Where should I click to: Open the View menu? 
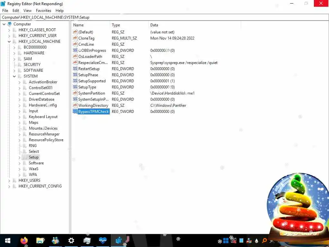pyautogui.click(x=27, y=11)
